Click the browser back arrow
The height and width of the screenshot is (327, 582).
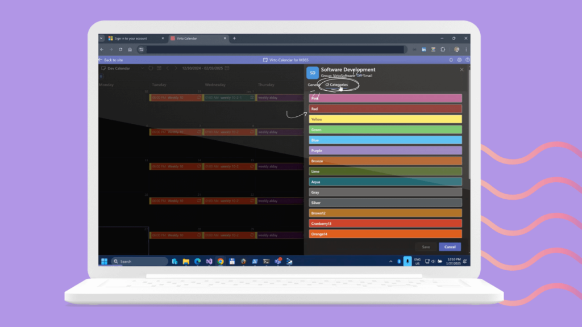(102, 49)
